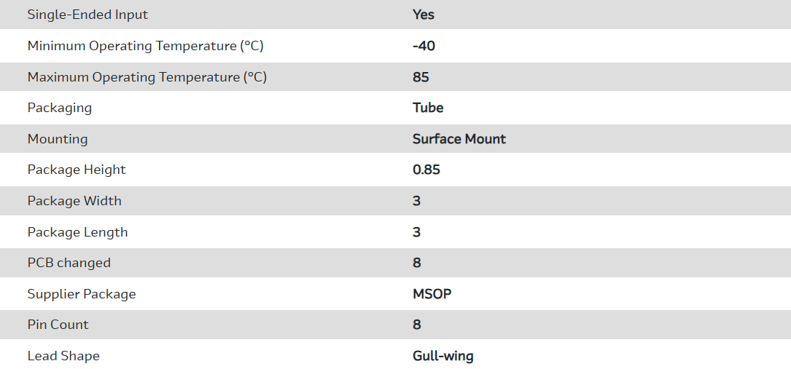
Task: Click the Mounting row label
Action: pyautogui.click(x=58, y=139)
